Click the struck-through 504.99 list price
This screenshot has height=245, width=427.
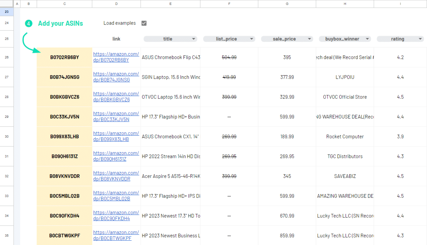click(x=229, y=57)
